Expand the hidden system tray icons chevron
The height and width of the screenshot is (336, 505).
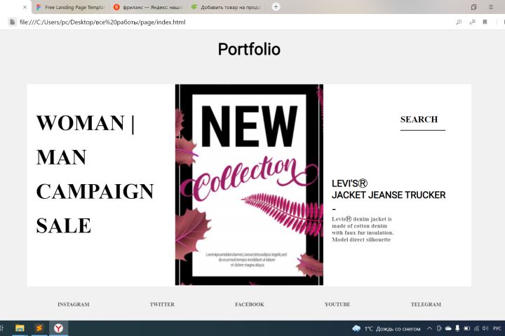[429, 328]
